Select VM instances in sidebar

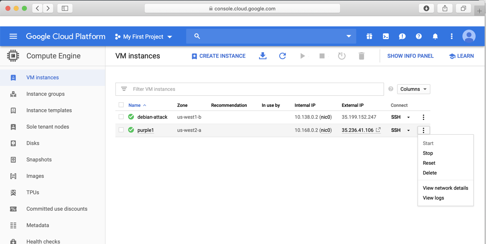(52, 78)
